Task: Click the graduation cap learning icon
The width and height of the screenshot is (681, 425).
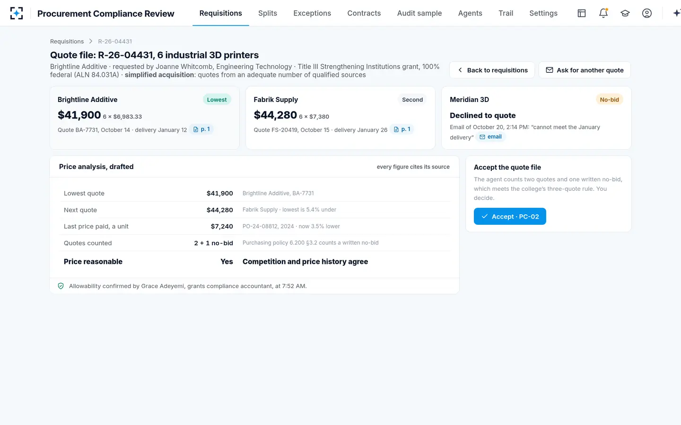Action: point(625,13)
